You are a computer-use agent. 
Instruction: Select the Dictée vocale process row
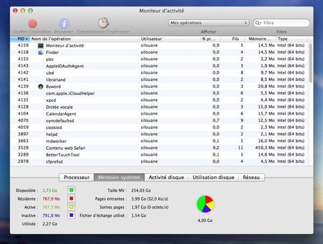[x=159, y=107]
